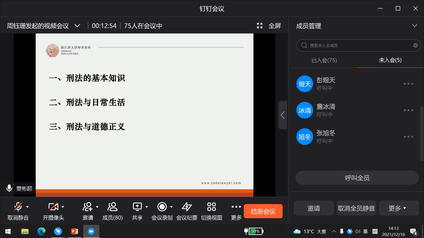The image size is (424, 238).
Task: Click the red 结束会议 button
Action: coord(263,211)
